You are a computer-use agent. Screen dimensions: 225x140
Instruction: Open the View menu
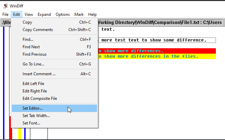coord(29,15)
